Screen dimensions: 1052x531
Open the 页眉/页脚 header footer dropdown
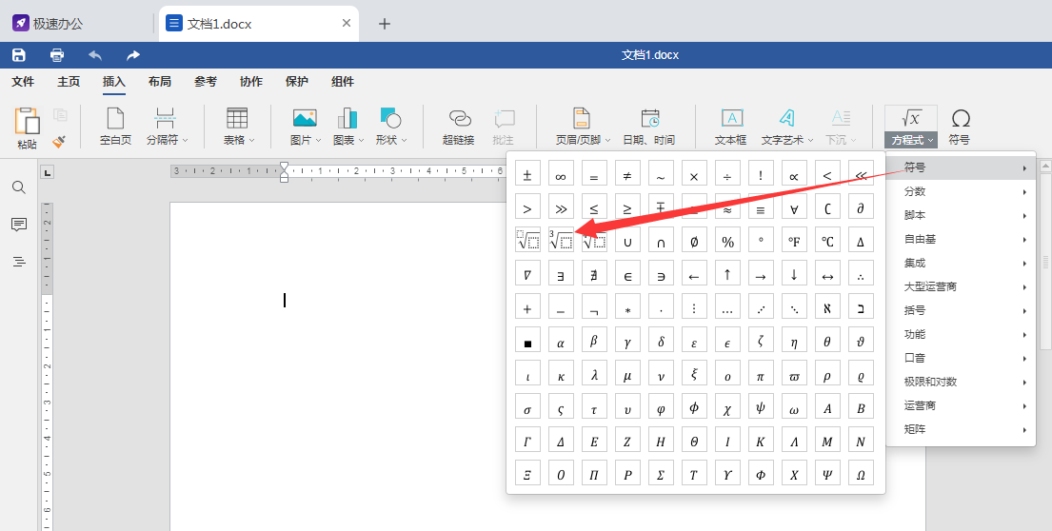[x=583, y=127]
